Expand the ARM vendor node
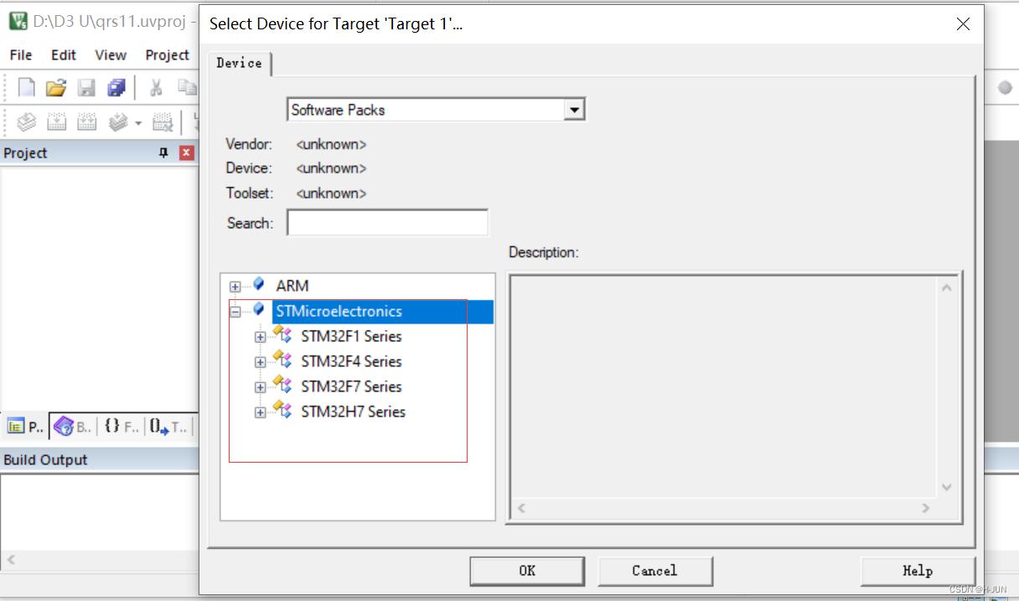 [x=235, y=287]
